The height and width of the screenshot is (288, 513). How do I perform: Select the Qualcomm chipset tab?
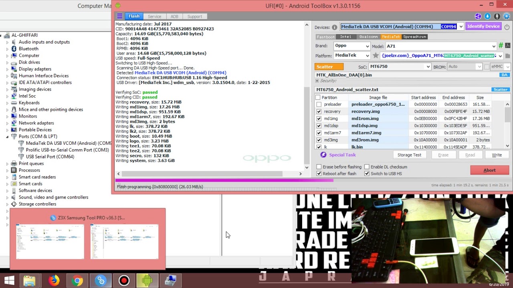(368, 37)
